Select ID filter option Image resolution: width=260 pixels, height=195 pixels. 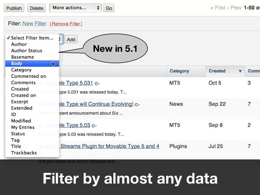pos(32,115)
